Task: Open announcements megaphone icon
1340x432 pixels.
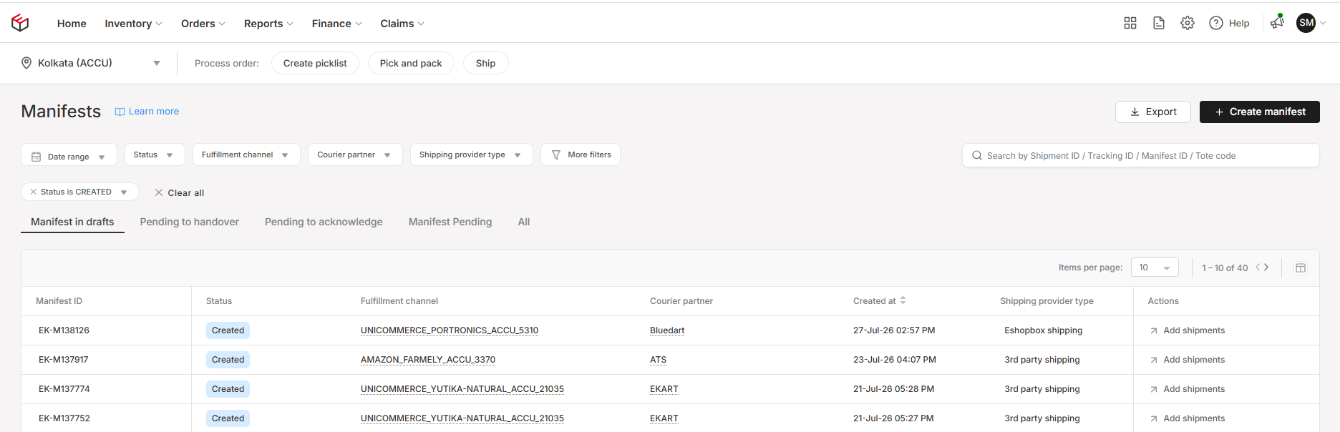Action: click(1277, 23)
